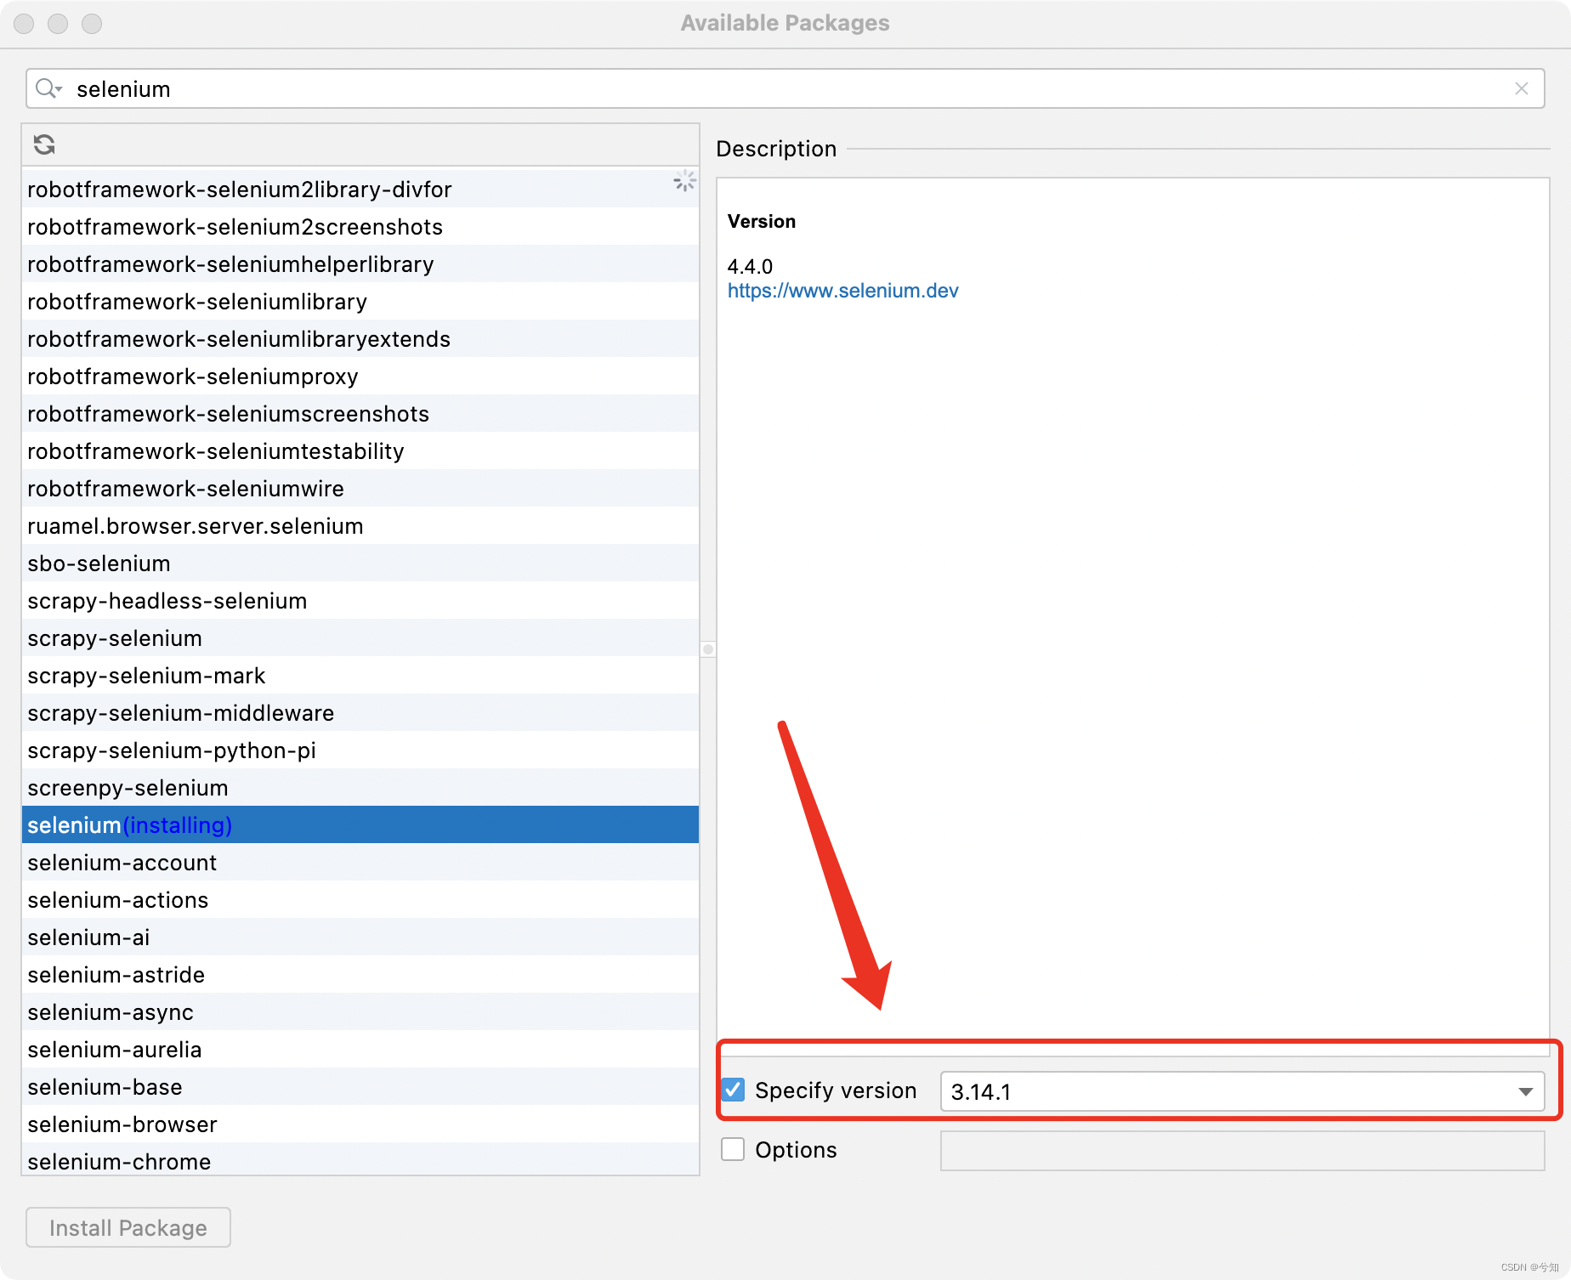Select selenium-browser package

pyautogui.click(x=360, y=1124)
